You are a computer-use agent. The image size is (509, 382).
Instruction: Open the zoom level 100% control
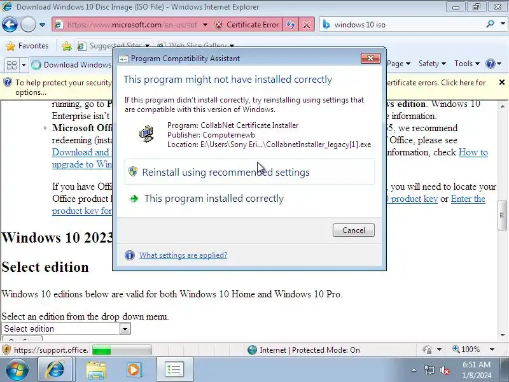click(466, 350)
